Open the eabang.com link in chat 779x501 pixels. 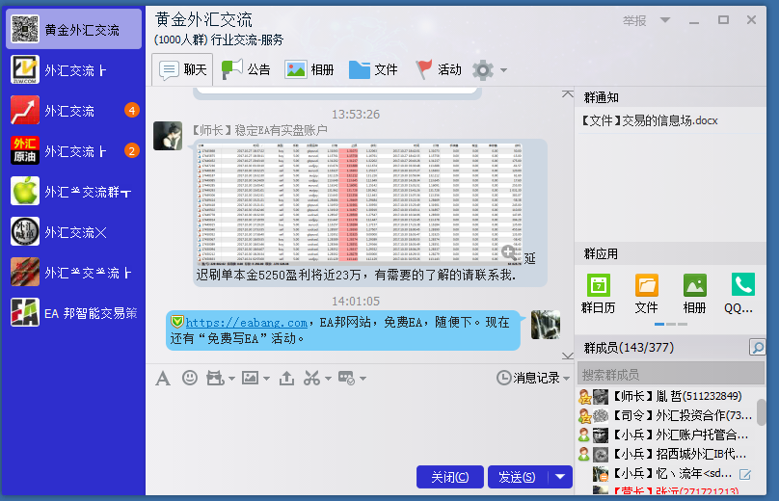pyautogui.click(x=246, y=322)
